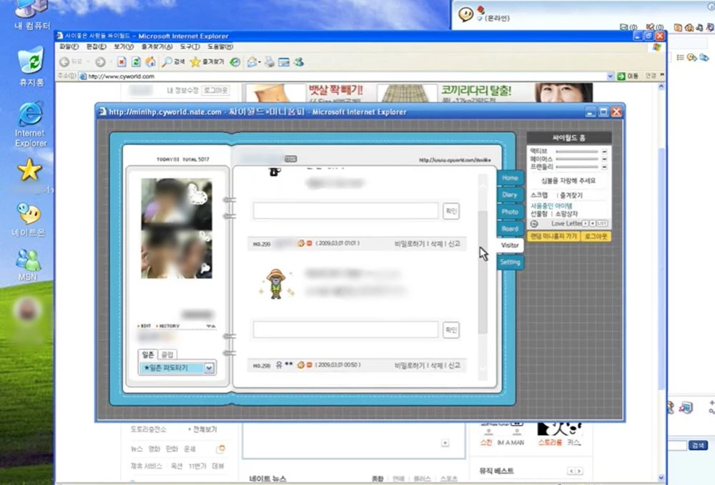Click 확인 button beside lower comment box
Image resolution: width=715 pixels, height=485 pixels.
click(451, 330)
